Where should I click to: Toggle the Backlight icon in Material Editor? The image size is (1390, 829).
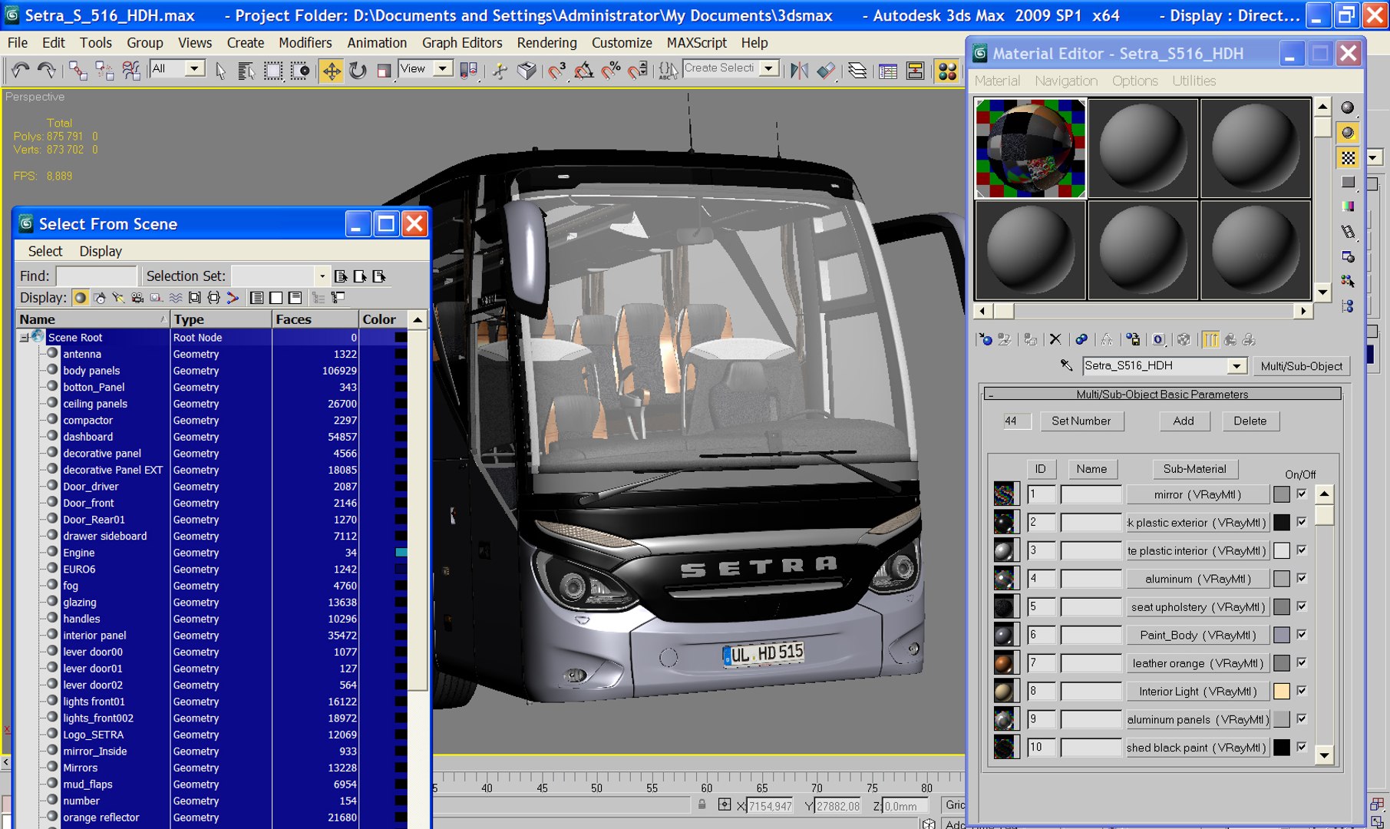1348,133
